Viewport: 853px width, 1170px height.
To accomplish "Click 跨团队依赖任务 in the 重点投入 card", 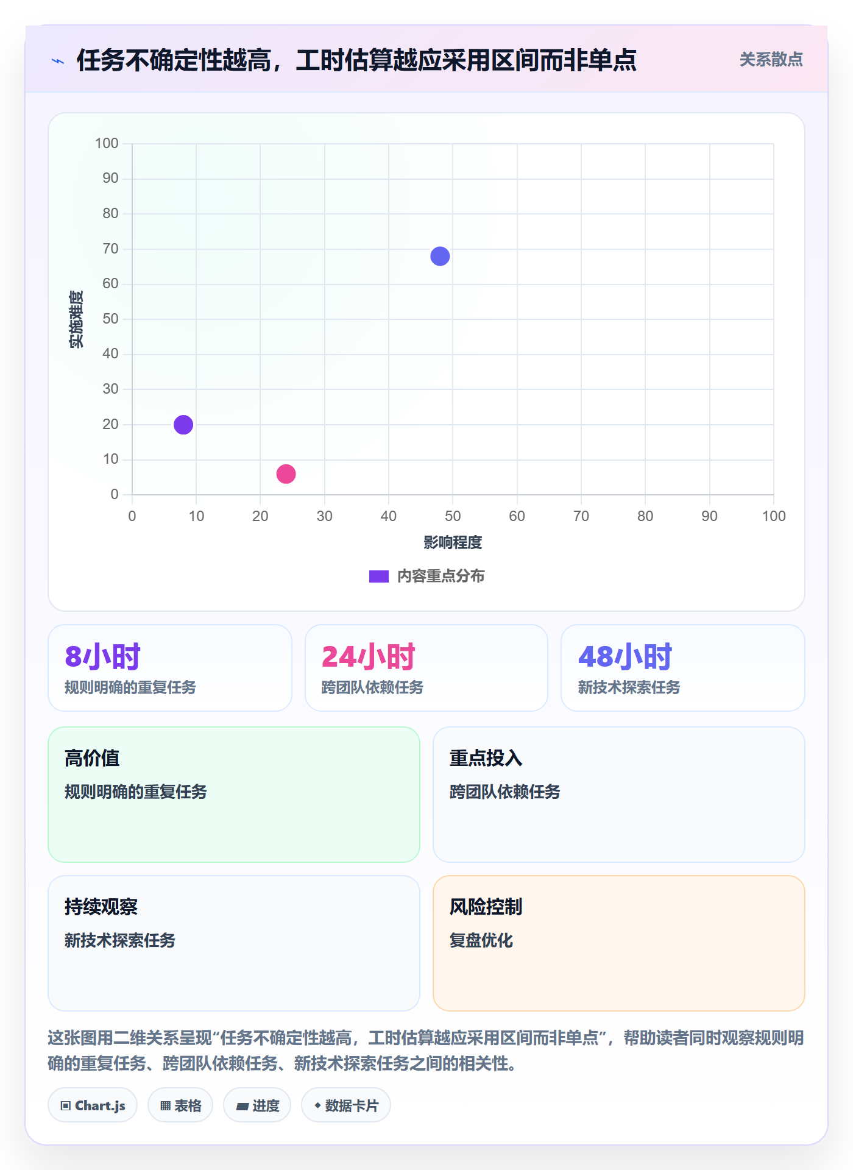I will pyautogui.click(x=504, y=792).
